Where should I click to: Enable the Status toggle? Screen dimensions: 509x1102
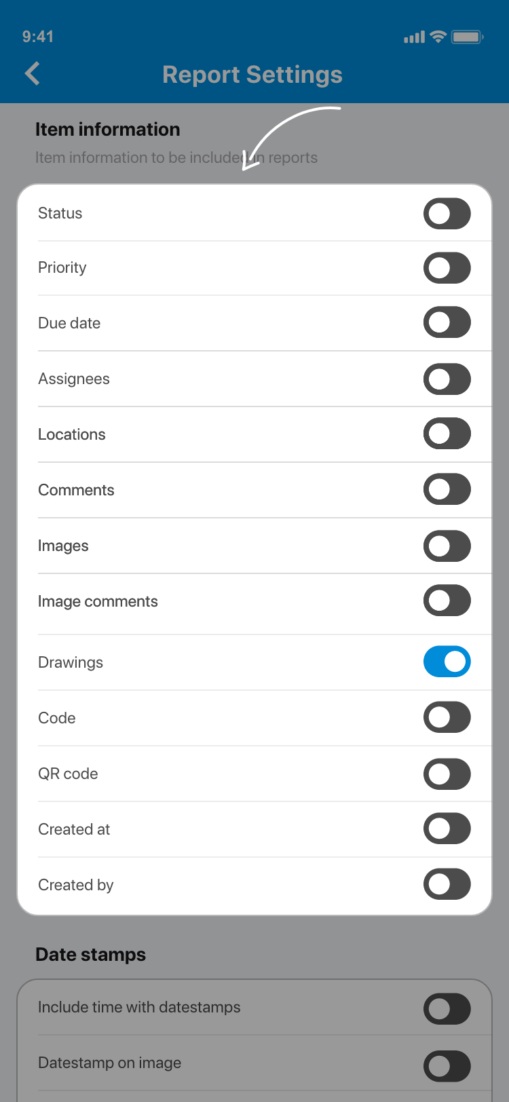(447, 214)
